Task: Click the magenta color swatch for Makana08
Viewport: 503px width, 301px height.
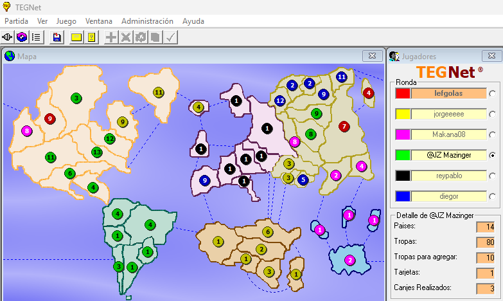Action: click(x=403, y=134)
